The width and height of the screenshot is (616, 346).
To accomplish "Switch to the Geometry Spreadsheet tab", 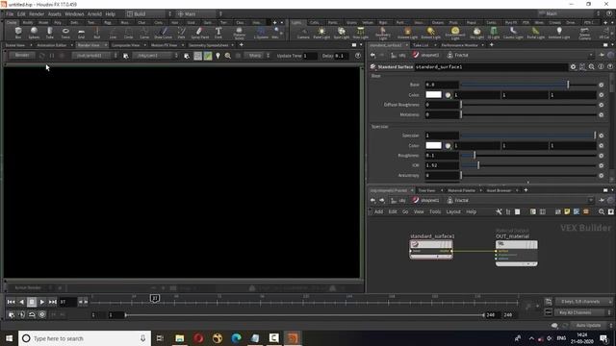I will (208, 45).
